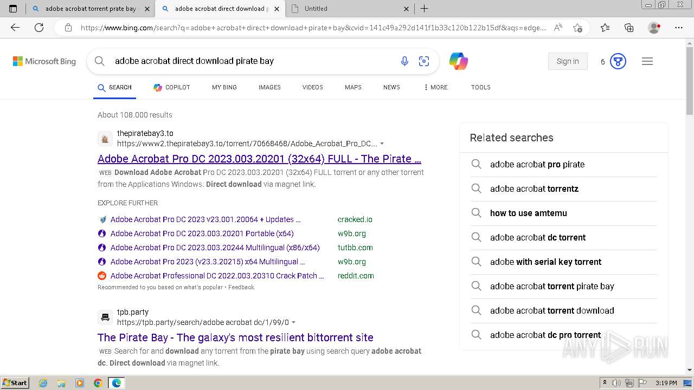Open File Explorer from taskbar
This screenshot has height=390, width=694.
pyautogui.click(x=61, y=383)
